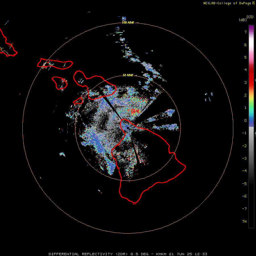Click the KHKM radar site dot at map center
The width and height of the screenshot is (256, 256).
pos(128,128)
